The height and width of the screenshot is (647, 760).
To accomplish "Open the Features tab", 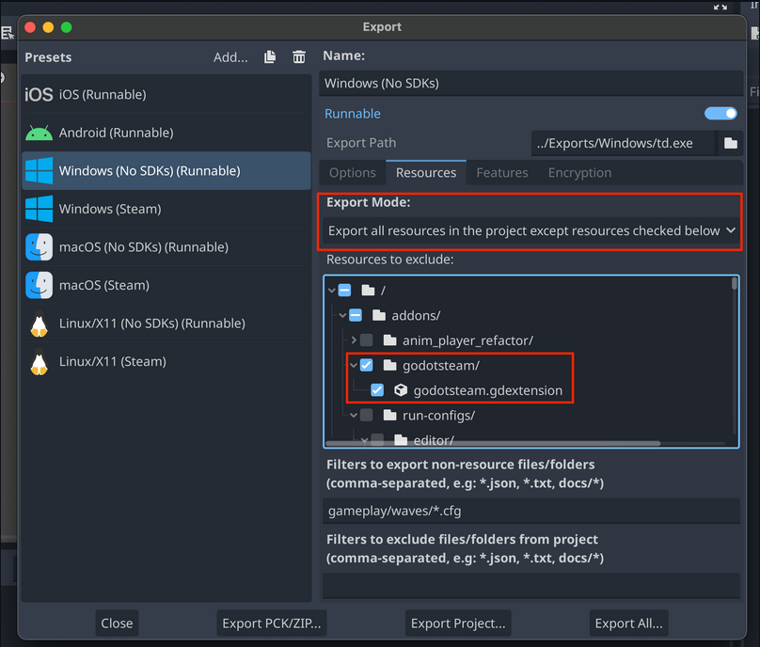I will coord(501,173).
